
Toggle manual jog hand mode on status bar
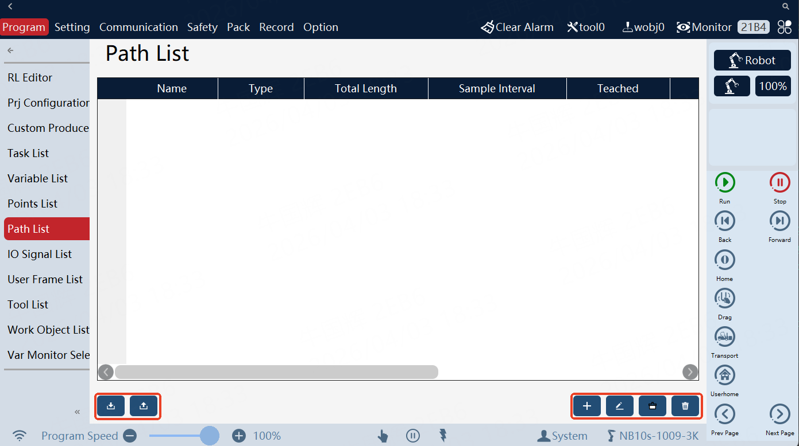click(x=383, y=436)
